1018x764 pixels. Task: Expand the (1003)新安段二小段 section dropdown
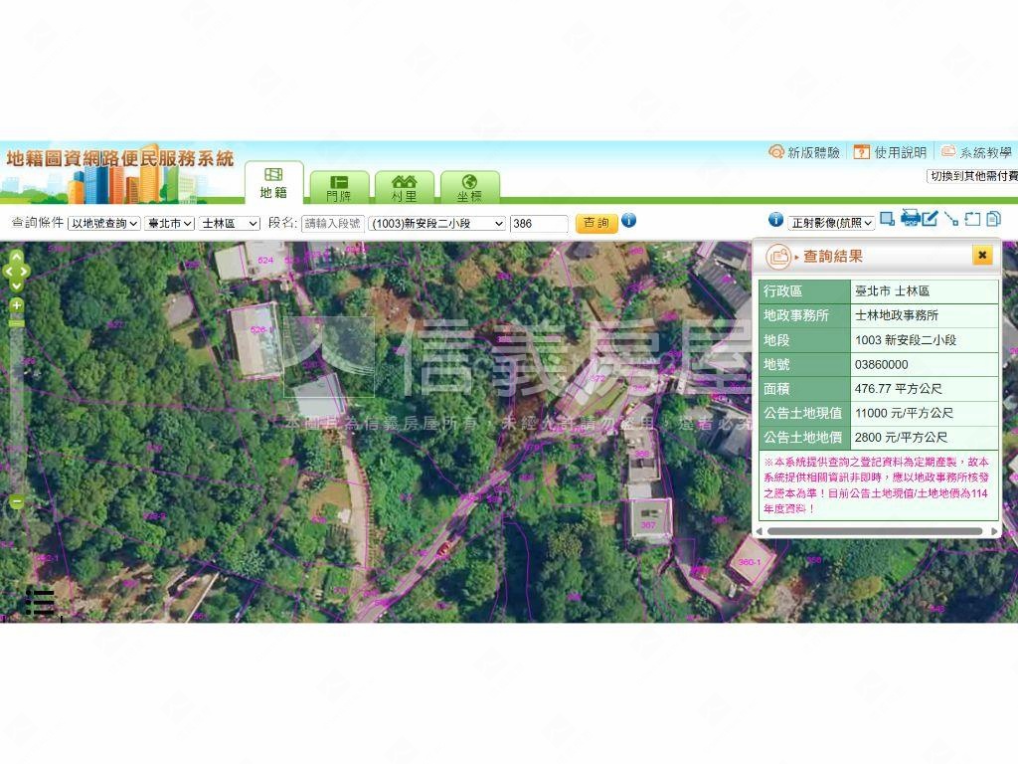pos(436,224)
